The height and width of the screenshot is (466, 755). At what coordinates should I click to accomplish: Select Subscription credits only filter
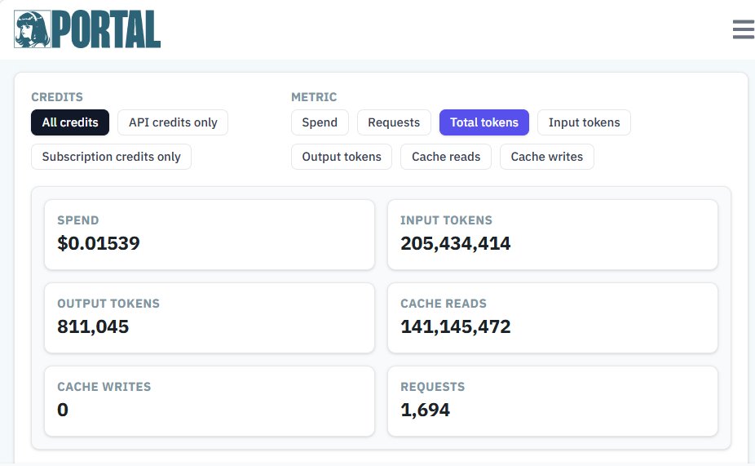pyautogui.click(x=111, y=157)
